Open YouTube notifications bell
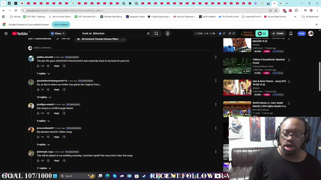This screenshot has height=180, width=321. pos(291,33)
